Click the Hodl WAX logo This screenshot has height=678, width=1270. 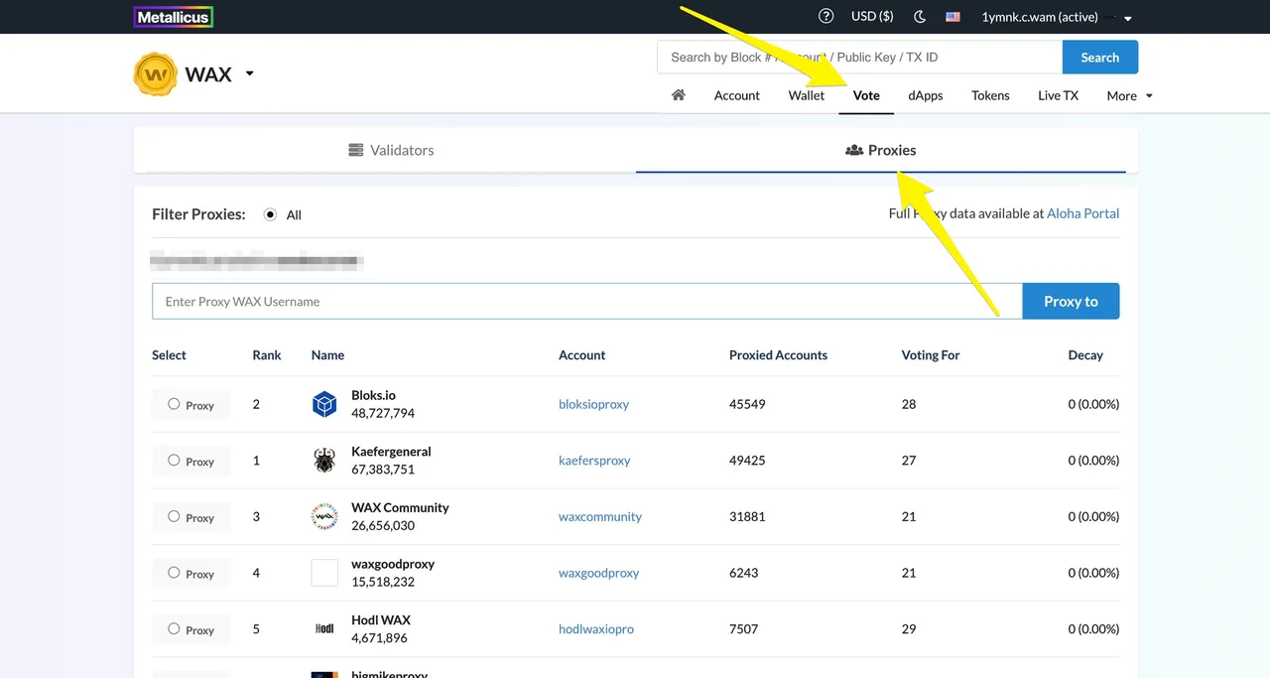coord(324,628)
